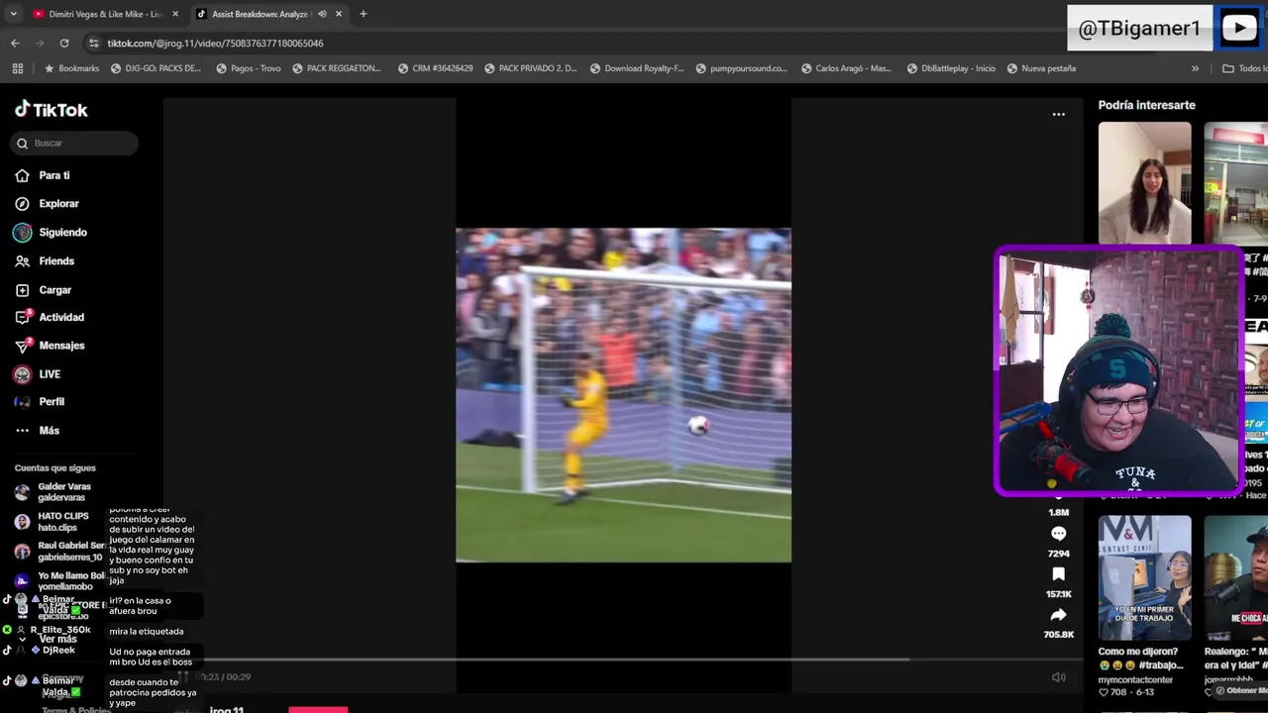Viewport: 1268px width, 713px height.
Task: Bookmark the video with the save icon
Action: tap(1058, 574)
